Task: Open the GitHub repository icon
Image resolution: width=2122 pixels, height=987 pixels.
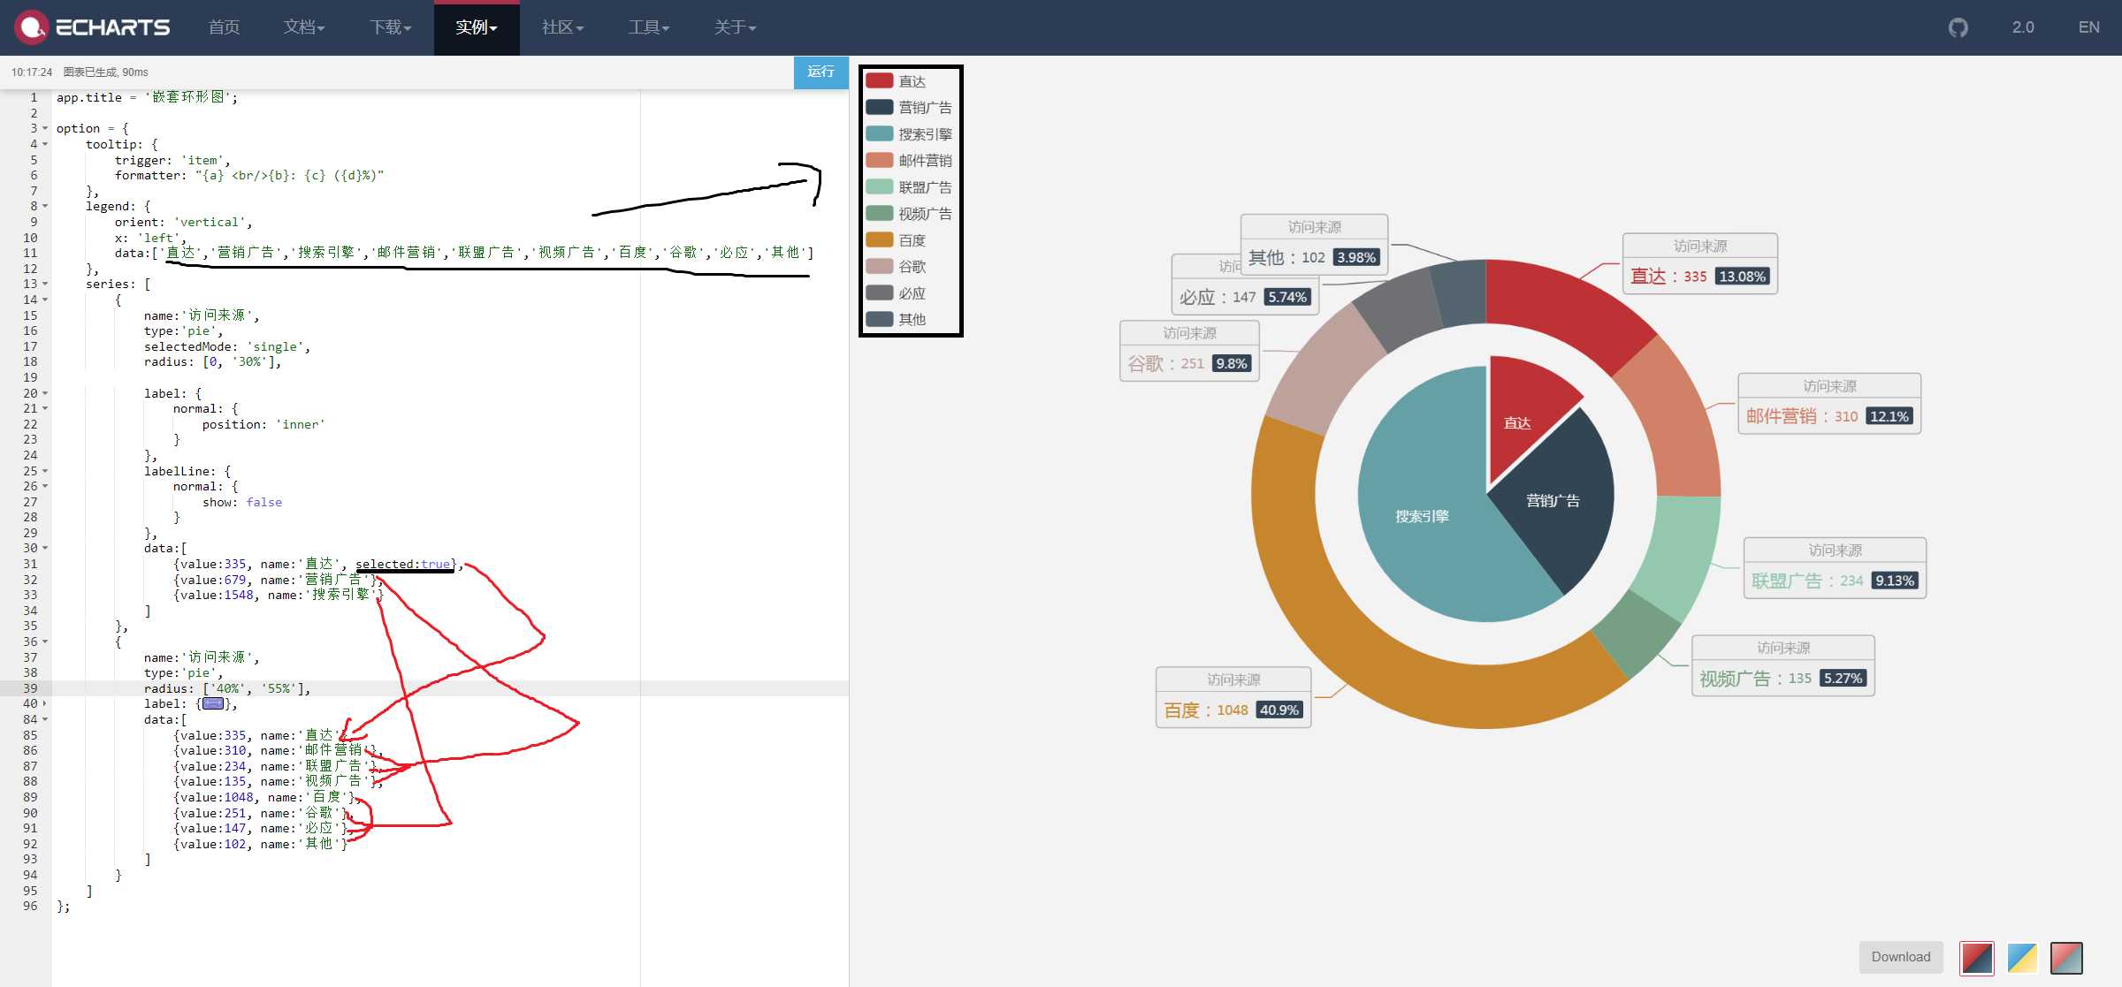Action: [1958, 27]
